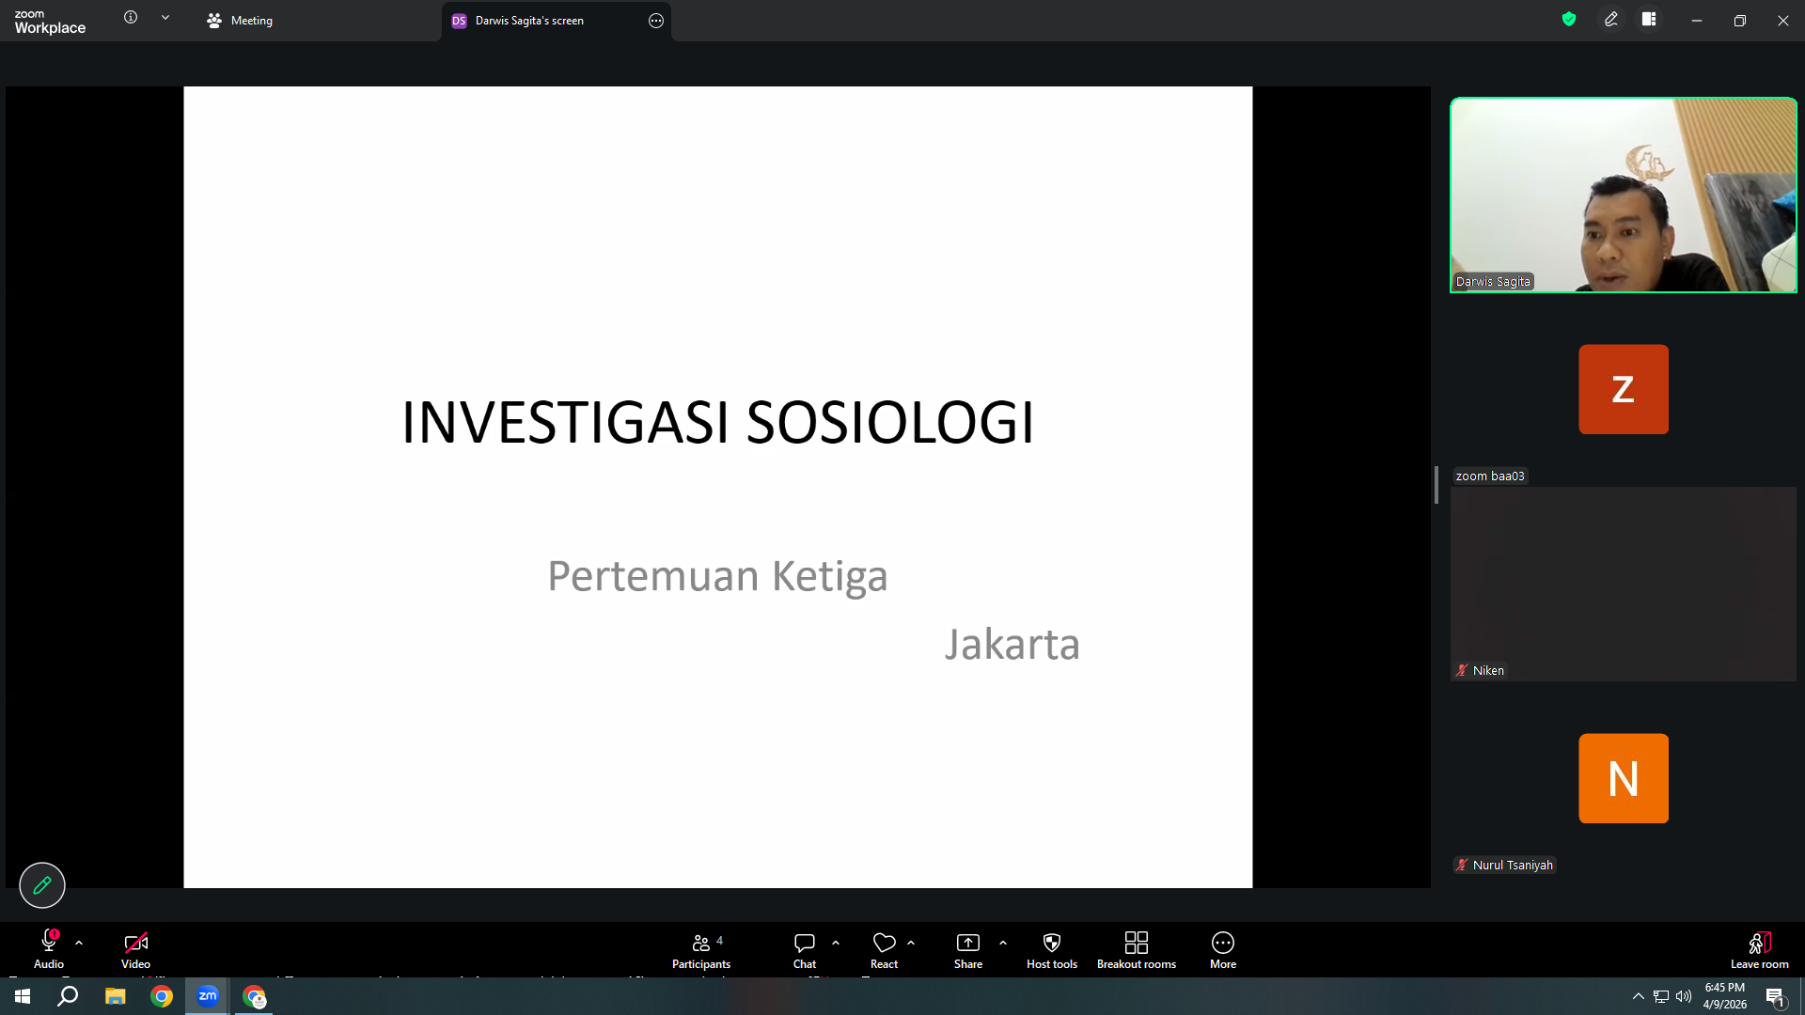Select Niken's video tile
Viewport: 1805px width, 1015px height.
(x=1624, y=584)
